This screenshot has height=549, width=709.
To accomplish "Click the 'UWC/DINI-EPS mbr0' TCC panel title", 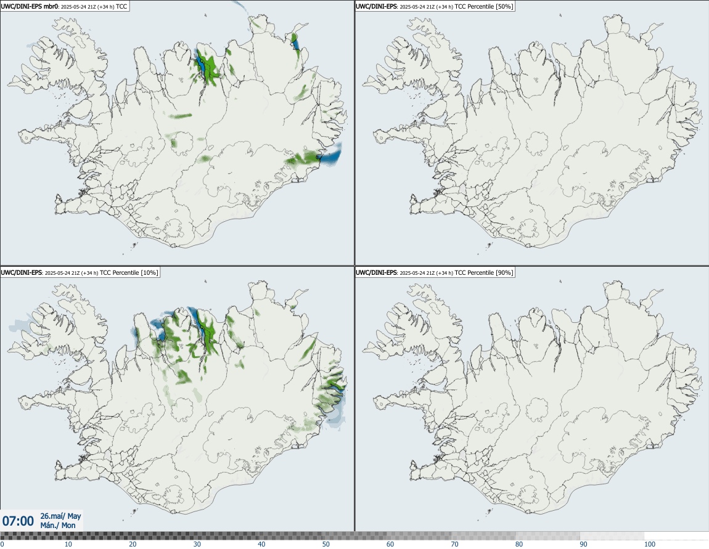I will click(x=65, y=7).
